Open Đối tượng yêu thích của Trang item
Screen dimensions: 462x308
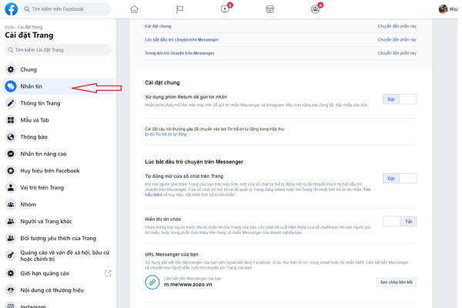(x=58, y=238)
